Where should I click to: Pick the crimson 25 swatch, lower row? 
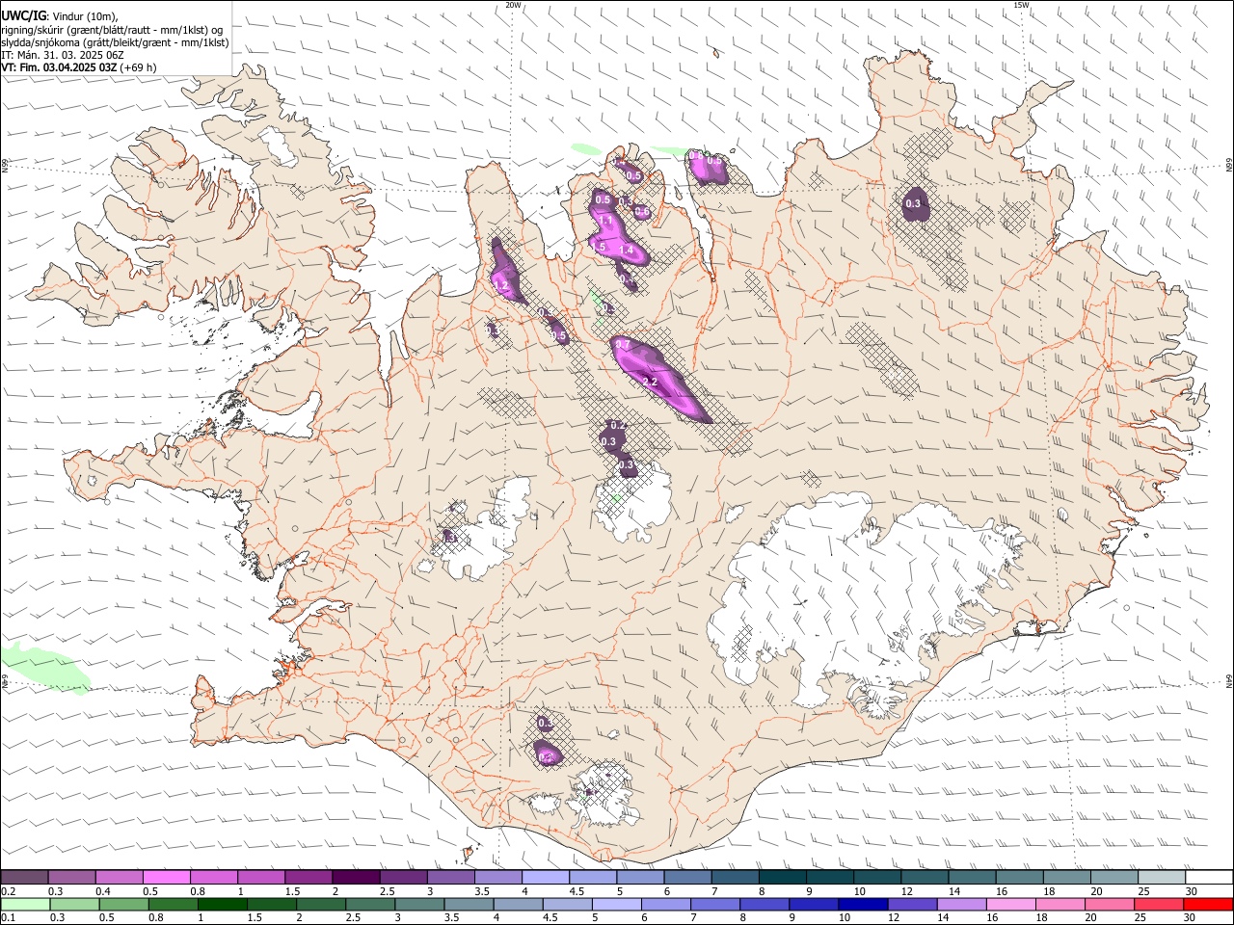pyautogui.click(x=1159, y=904)
